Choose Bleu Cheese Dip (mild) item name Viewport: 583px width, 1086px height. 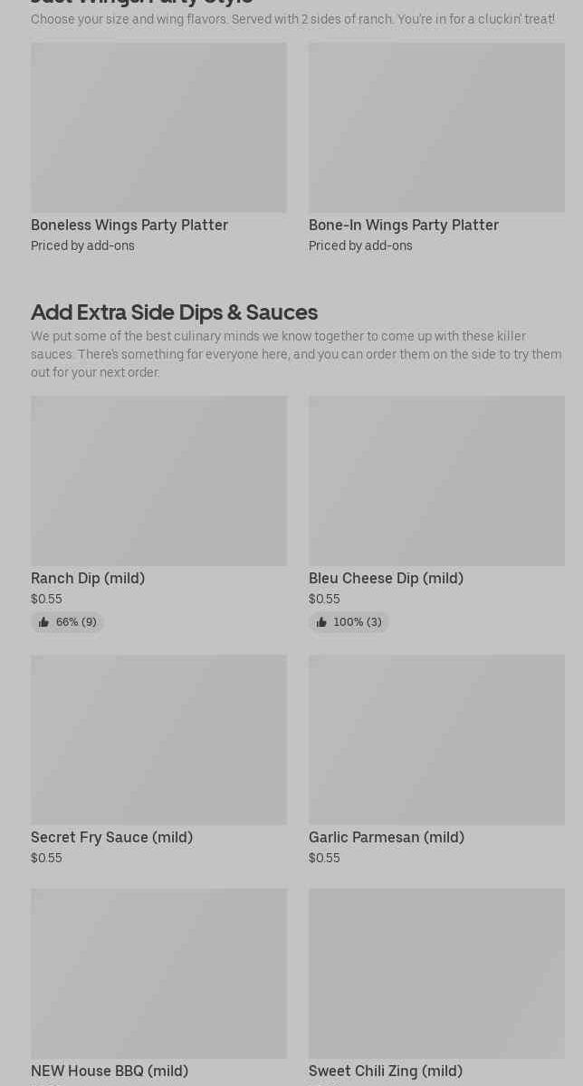(386, 578)
